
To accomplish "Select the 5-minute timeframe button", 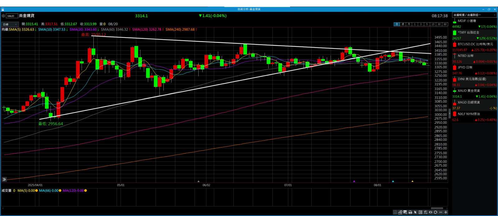I will pyautogui.click(x=427, y=24).
